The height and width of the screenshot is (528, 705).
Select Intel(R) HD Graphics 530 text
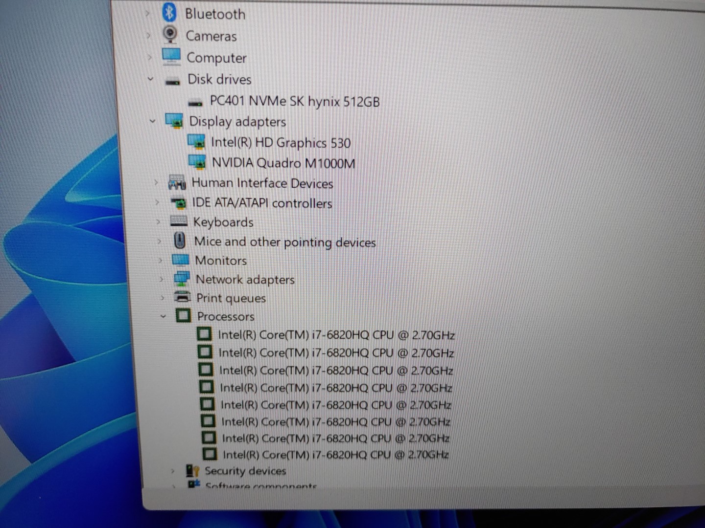[281, 143]
